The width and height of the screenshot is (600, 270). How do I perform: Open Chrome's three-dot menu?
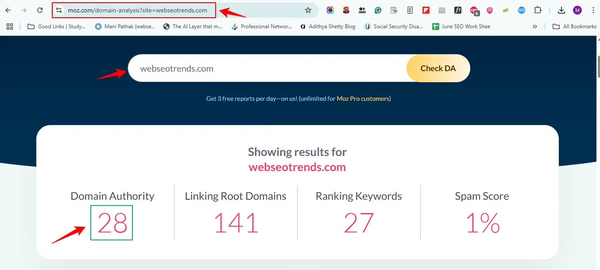(593, 10)
